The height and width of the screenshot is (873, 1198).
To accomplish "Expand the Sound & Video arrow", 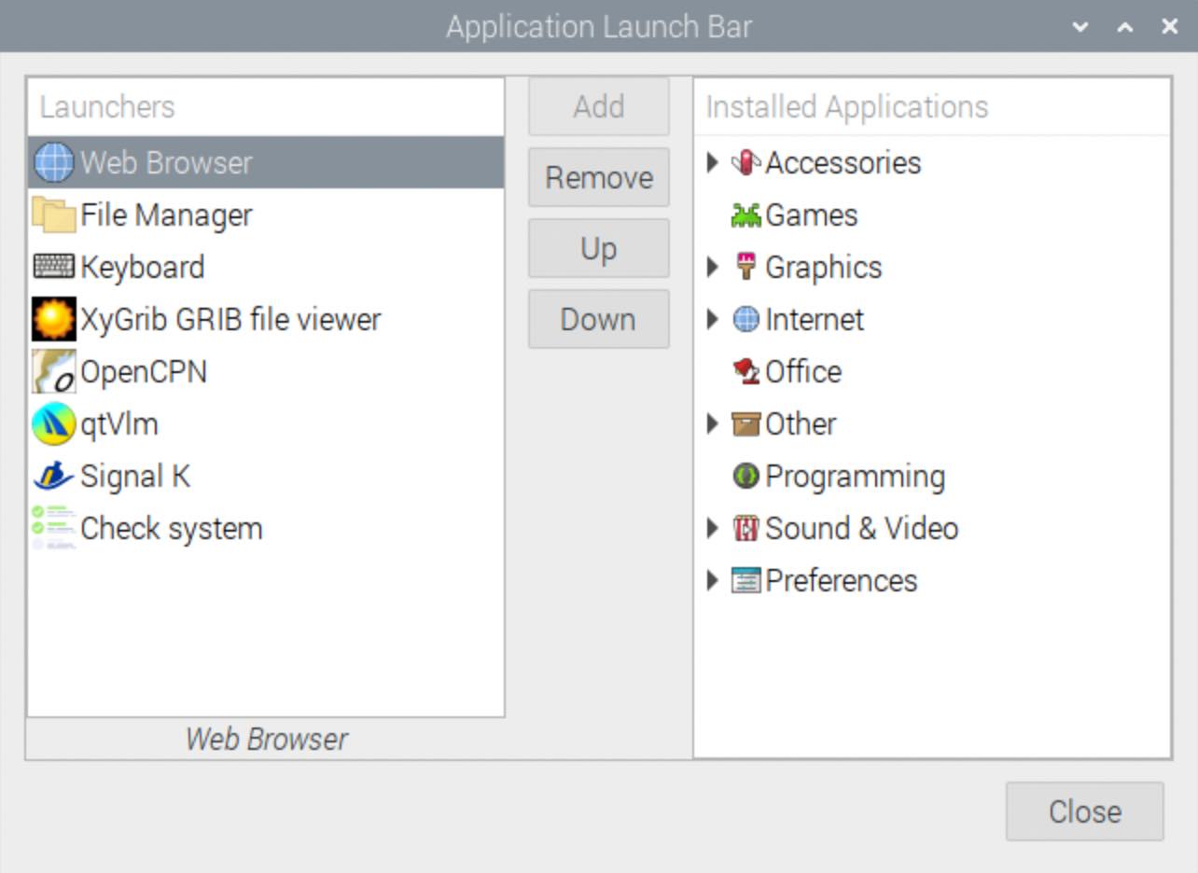I will coord(713,528).
